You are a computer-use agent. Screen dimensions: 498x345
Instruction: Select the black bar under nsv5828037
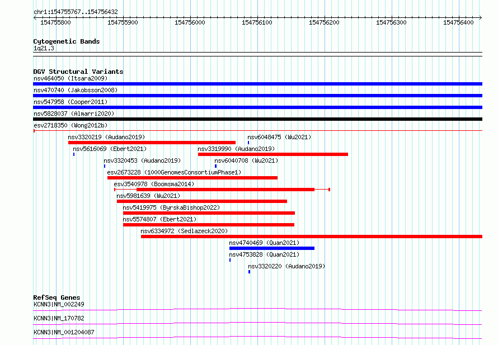257,119
